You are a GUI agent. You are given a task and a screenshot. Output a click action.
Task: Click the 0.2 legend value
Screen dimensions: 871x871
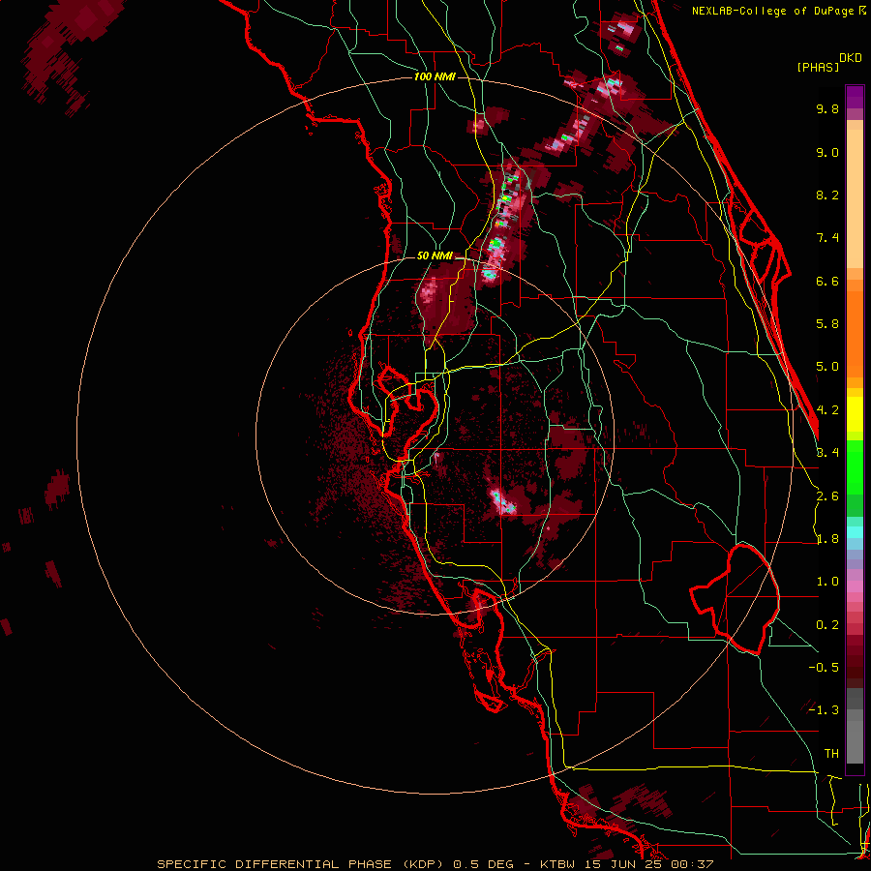827,625
